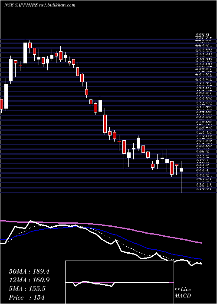Click the 153.9 price axis label
The width and height of the screenshot is (217, 304).
(x=203, y=165)
